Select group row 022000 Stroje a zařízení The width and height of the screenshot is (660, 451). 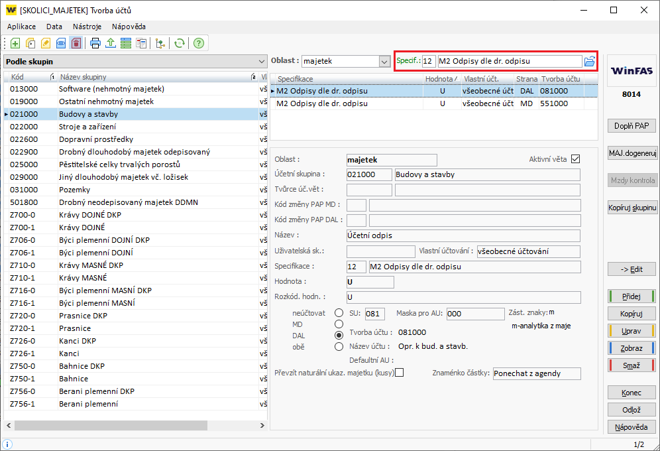135,127
